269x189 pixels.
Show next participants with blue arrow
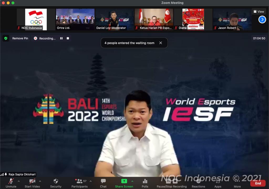(262, 19)
